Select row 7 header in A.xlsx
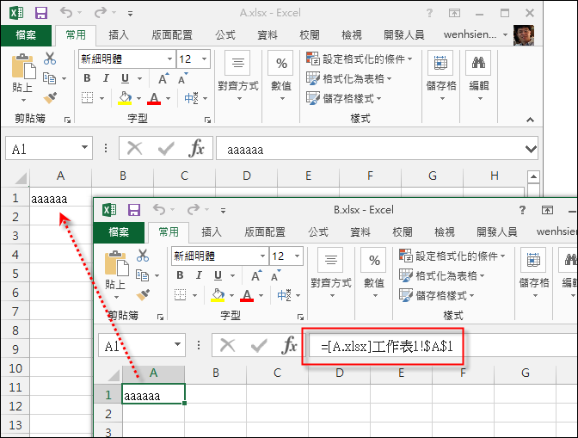This screenshot has height=438, width=578. [x=15, y=312]
